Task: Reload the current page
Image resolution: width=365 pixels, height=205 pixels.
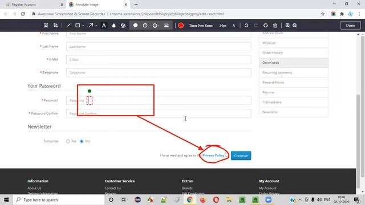Action: [x=23, y=14]
